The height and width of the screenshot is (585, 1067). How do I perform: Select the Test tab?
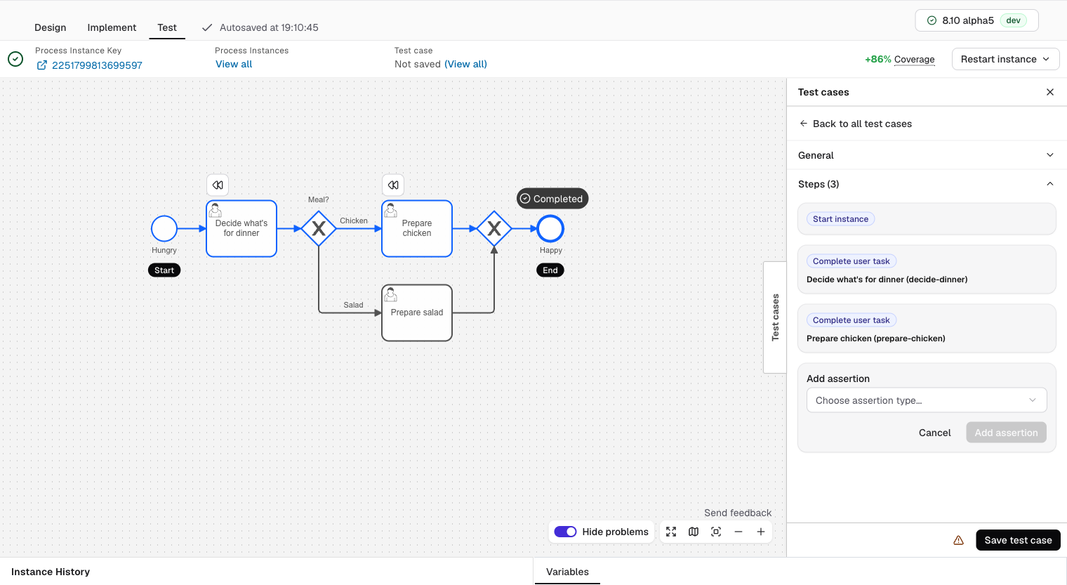click(167, 27)
